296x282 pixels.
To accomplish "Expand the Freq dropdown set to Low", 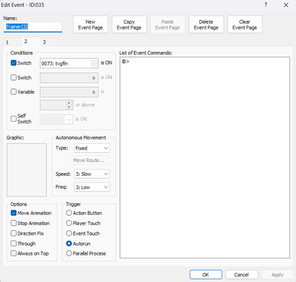I will pos(92,187).
